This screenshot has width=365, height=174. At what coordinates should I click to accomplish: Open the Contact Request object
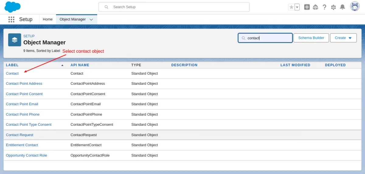tap(19, 135)
